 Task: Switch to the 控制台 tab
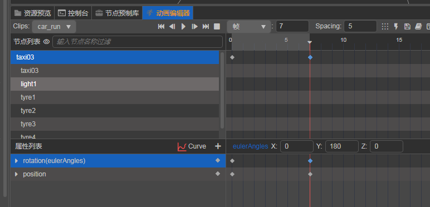(73, 13)
